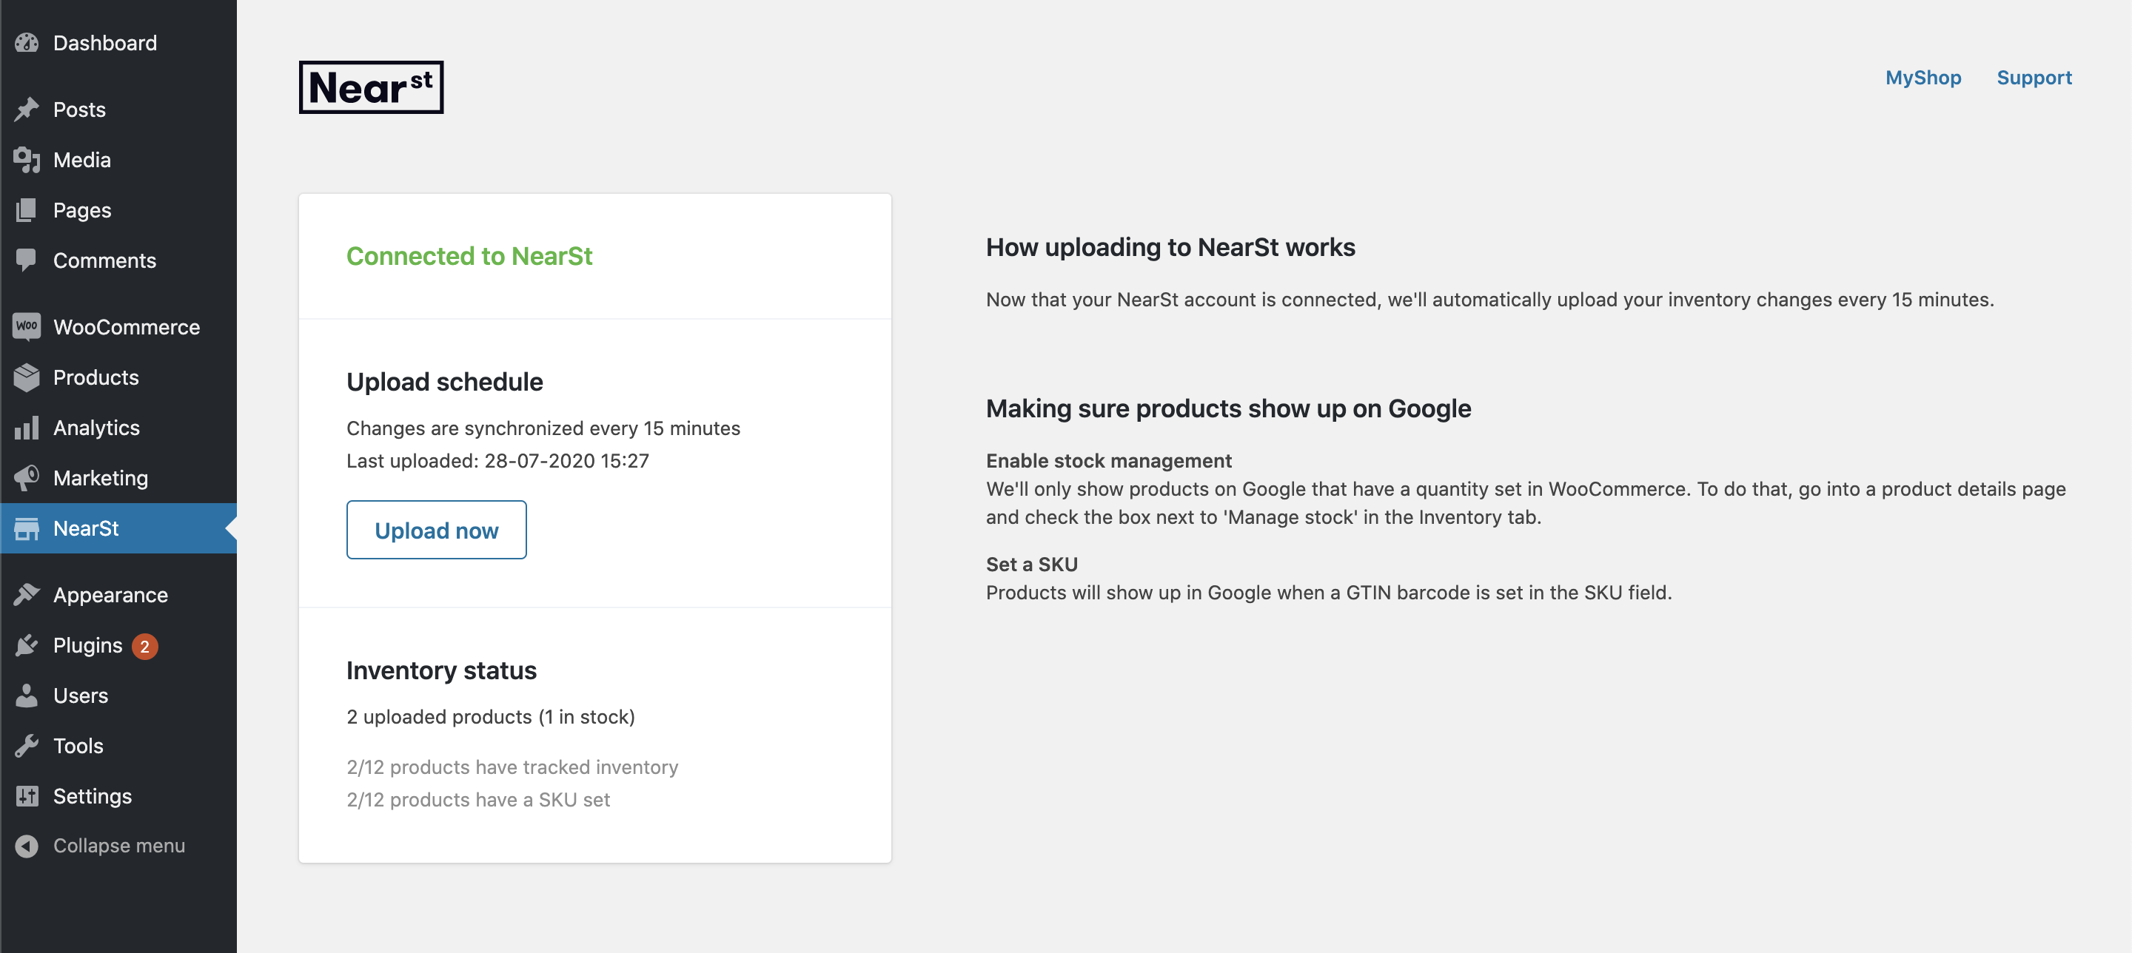
Task: Click the Appearance paintbrush icon
Action: (27, 594)
